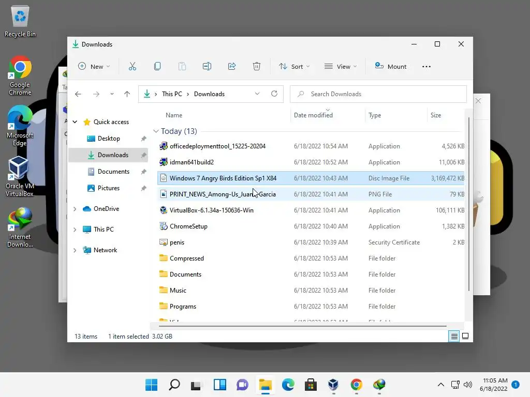Select Desktop in Quick access

108,139
